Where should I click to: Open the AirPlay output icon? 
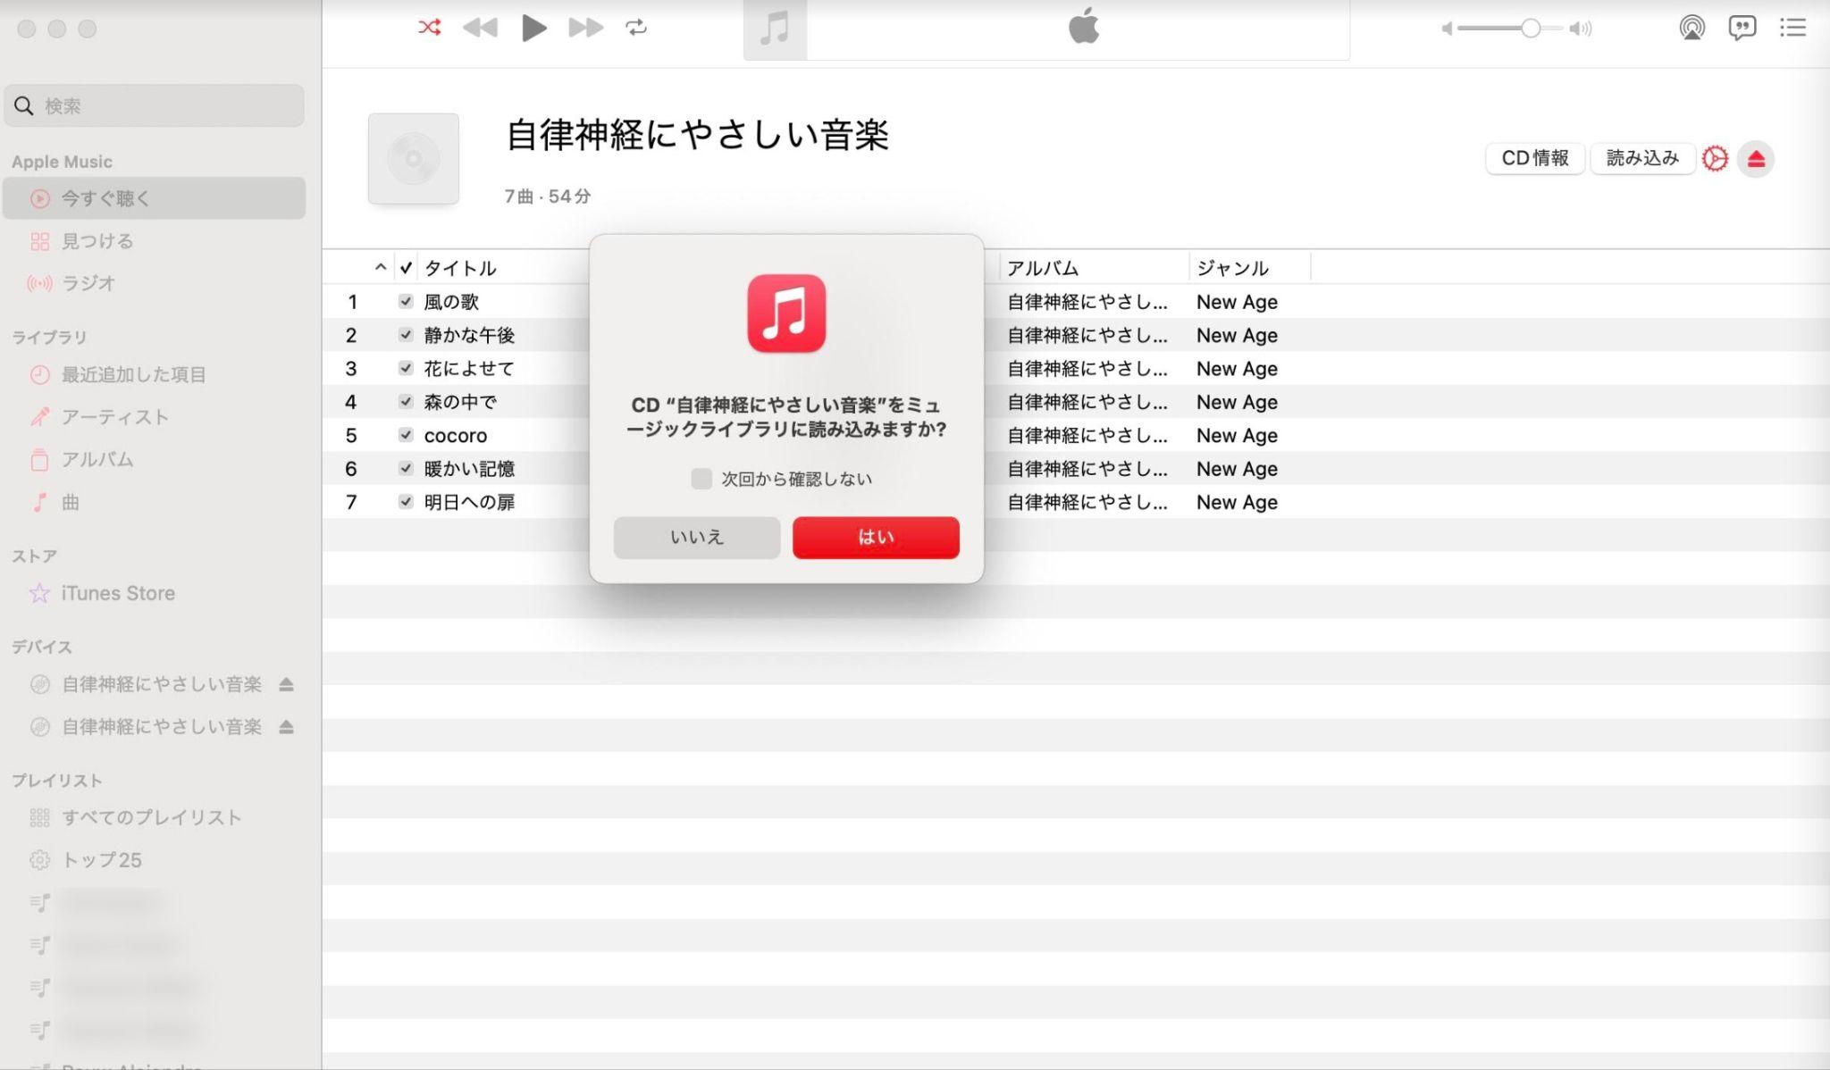coord(1691,28)
